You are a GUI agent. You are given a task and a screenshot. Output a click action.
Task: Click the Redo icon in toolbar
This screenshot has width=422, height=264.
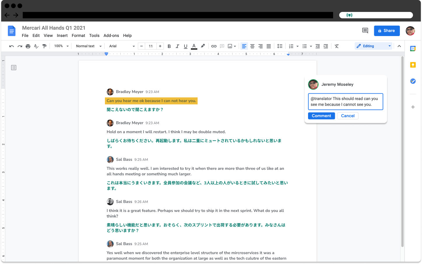(x=20, y=46)
